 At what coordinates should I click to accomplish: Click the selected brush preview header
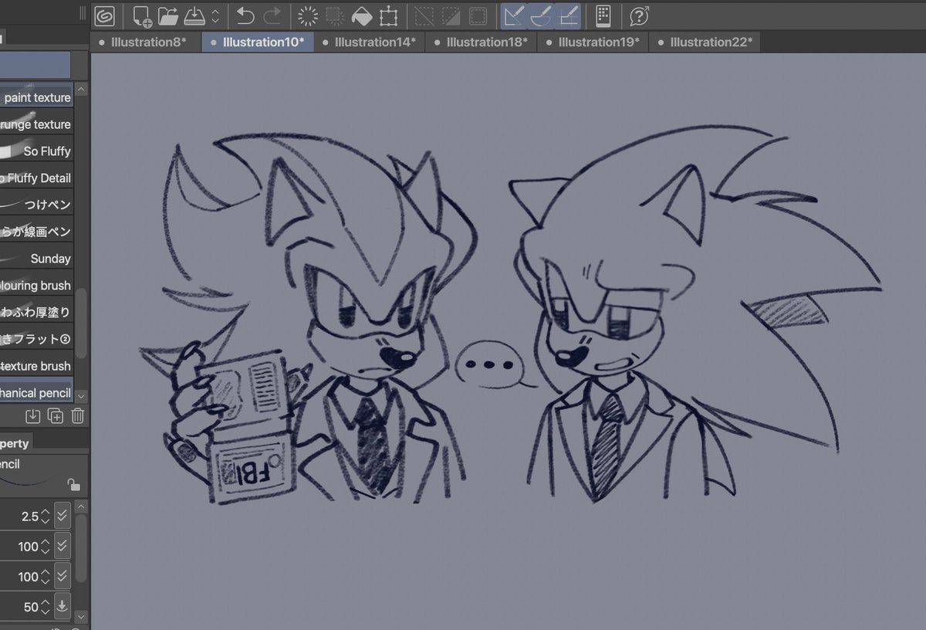[x=35, y=65]
